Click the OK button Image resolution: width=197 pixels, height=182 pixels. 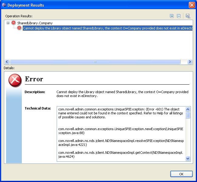[x=181, y=174]
